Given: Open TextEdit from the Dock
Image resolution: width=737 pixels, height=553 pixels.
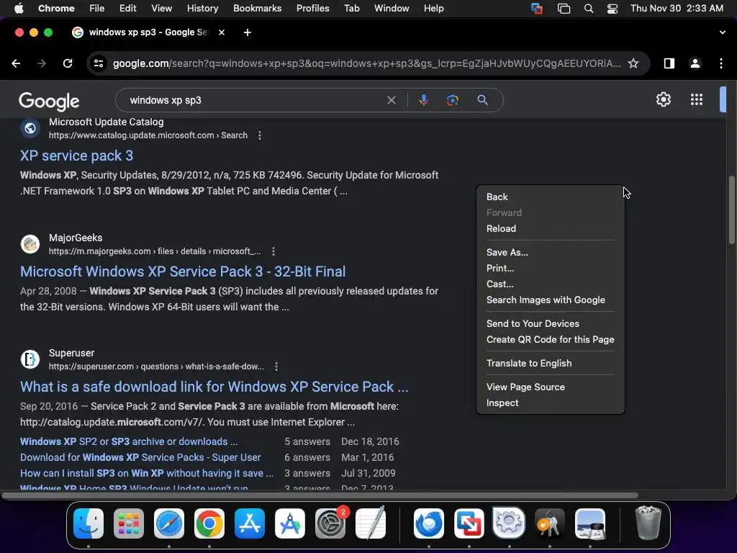Looking at the screenshot, I should 371,523.
